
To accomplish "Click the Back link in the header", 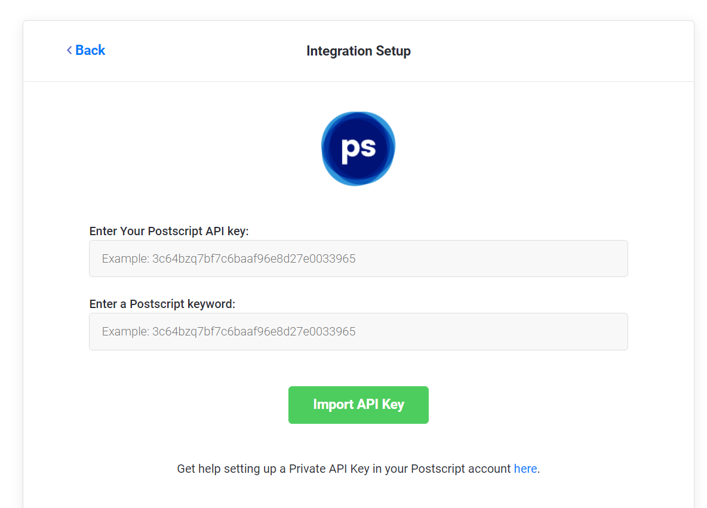I will pyautogui.click(x=90, y=50).
